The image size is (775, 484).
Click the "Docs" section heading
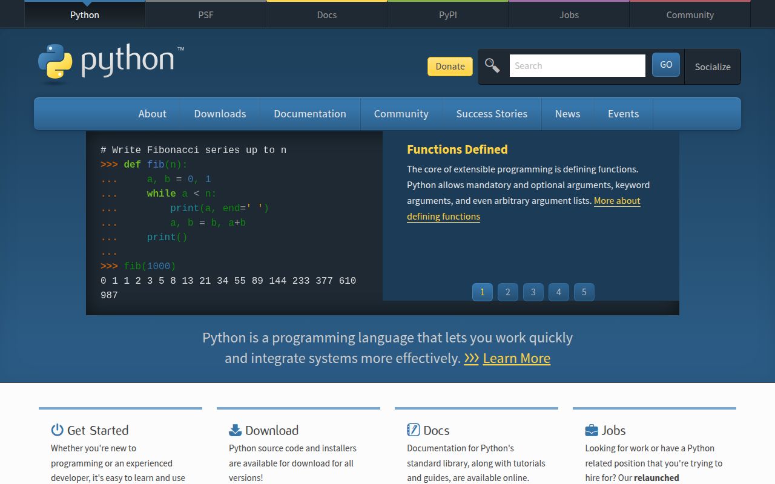[x=437, y=430]
